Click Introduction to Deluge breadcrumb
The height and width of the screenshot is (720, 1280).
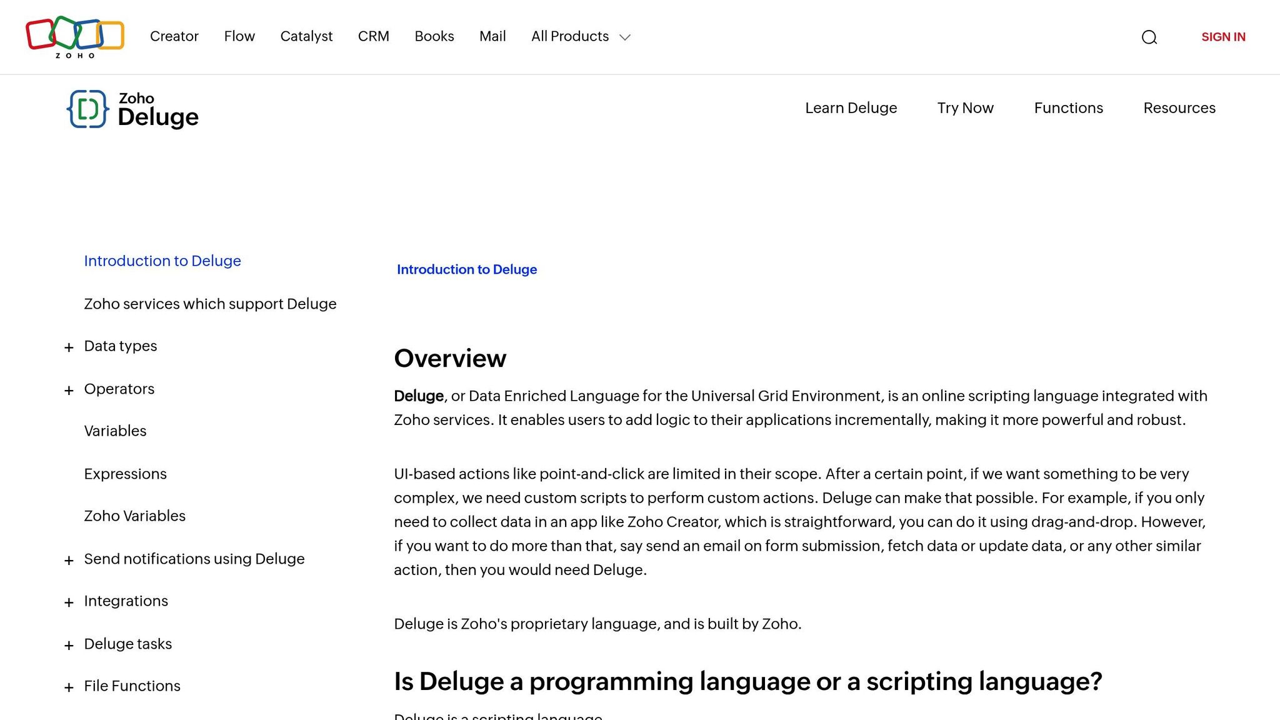[x=466, y=269]
